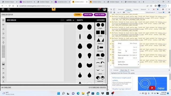Image resolution: width=171 pixels, height=96 pixels.
Task: Click the flip vertical tool icon
Action: [x=3, y=33]
